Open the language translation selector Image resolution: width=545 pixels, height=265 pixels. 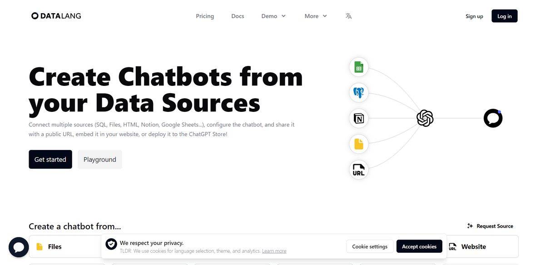click(348, 16)
